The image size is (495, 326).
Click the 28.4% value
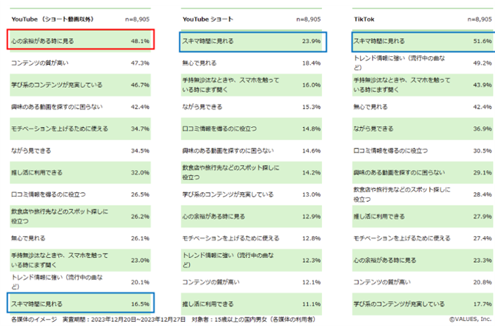point(482,195)
